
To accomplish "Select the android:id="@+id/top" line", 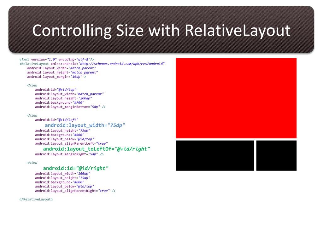I will tap(56, 90).
